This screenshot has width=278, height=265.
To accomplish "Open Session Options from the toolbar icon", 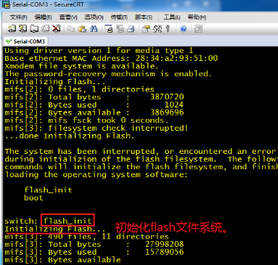I will click(x=146, y=29).
